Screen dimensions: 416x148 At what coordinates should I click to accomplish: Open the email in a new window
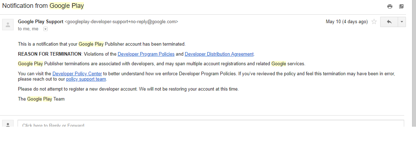coord(401,6)
